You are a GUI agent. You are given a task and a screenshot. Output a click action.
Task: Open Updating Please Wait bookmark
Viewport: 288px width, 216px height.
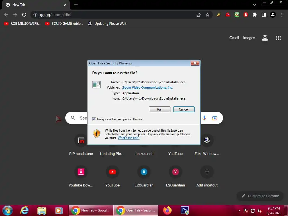pos(107,24)
